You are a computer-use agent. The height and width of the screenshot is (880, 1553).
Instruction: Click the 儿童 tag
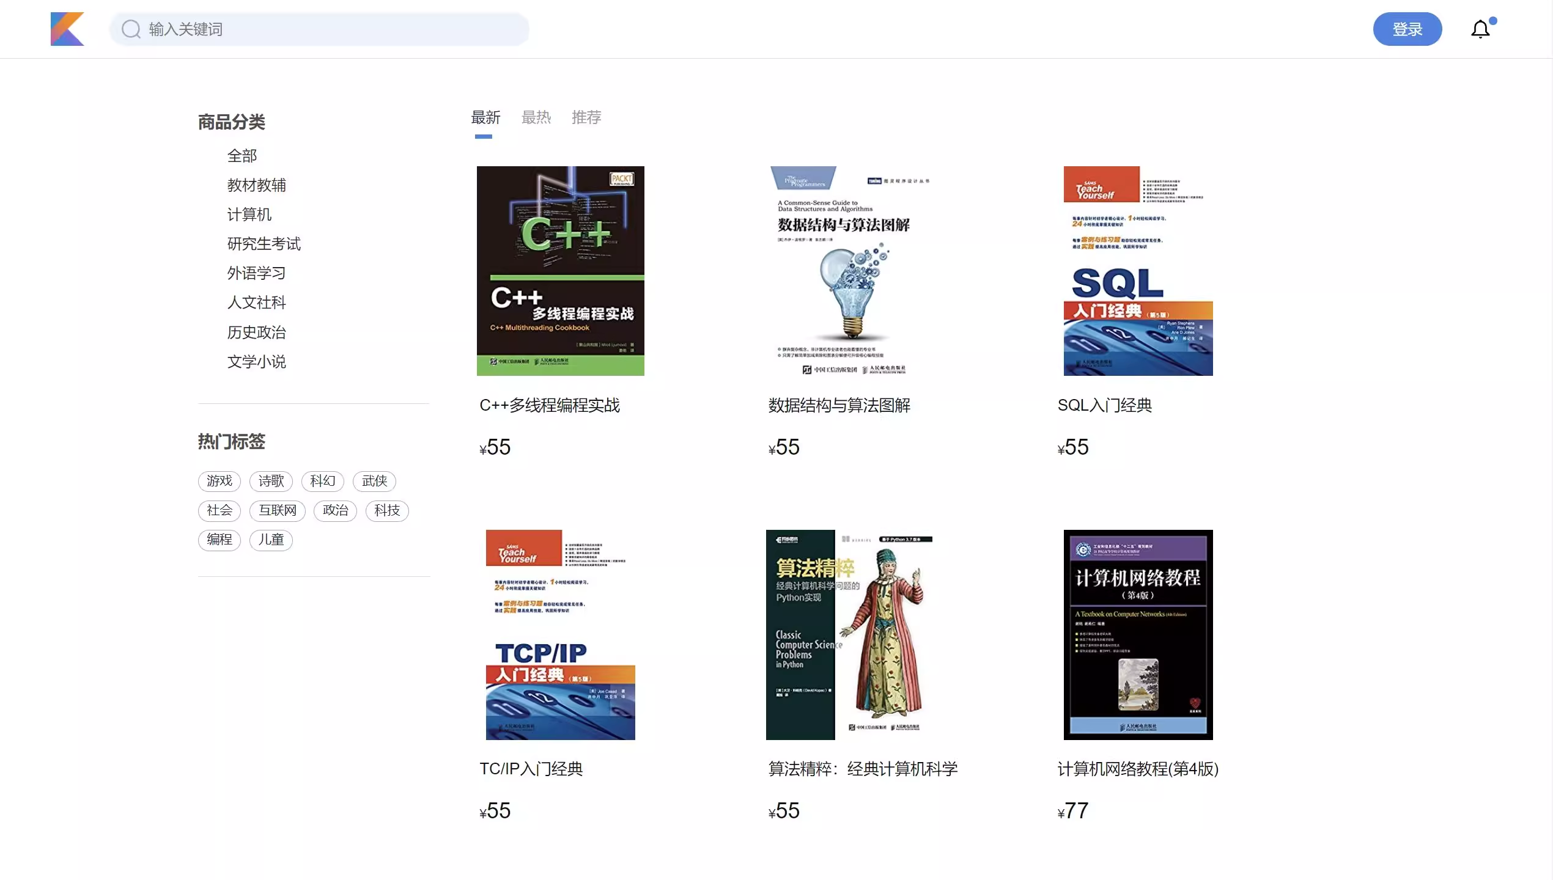[271, 540]
